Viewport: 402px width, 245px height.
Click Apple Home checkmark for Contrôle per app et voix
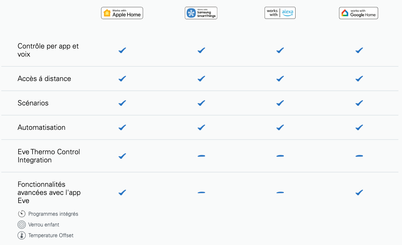click(x=122, y=50)
